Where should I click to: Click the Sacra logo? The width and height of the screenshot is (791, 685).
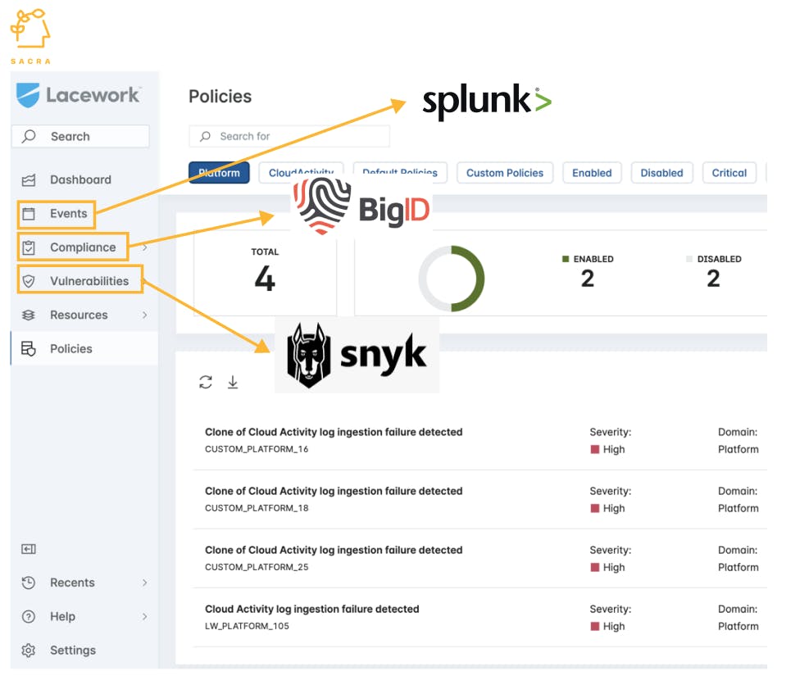point(30,36)
